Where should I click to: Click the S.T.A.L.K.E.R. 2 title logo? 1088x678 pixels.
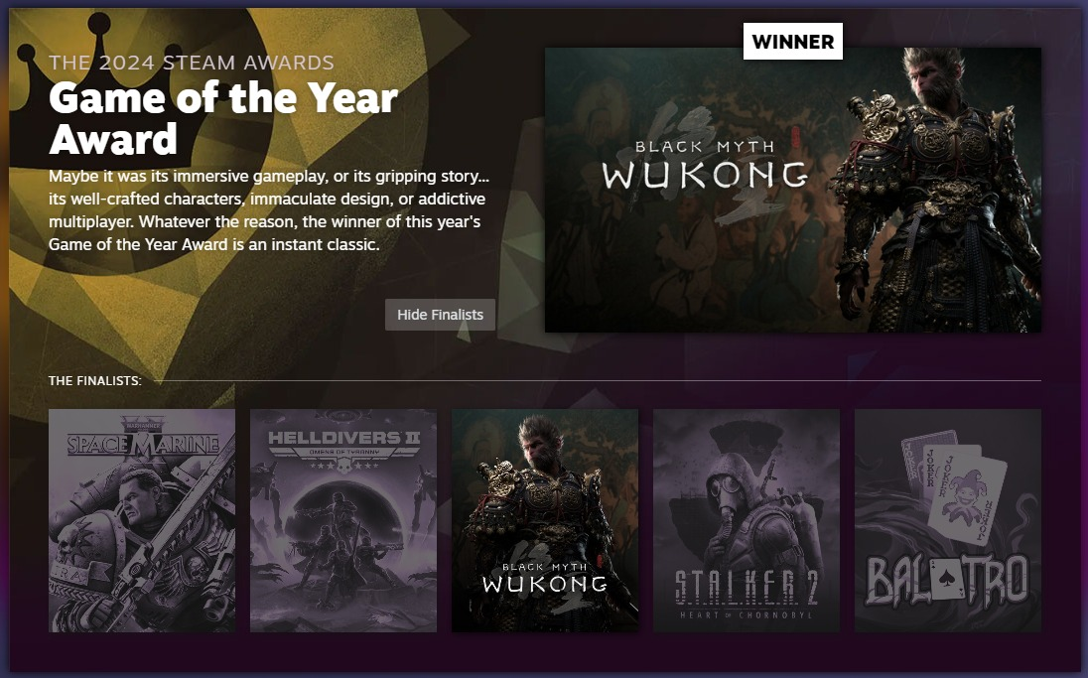point(747,594)
